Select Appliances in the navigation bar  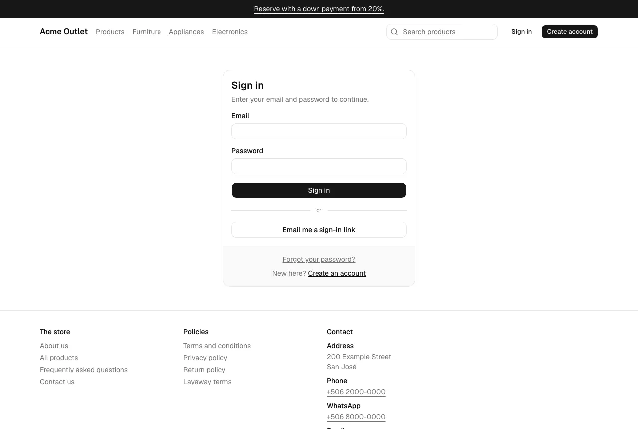tap(186, 32)
